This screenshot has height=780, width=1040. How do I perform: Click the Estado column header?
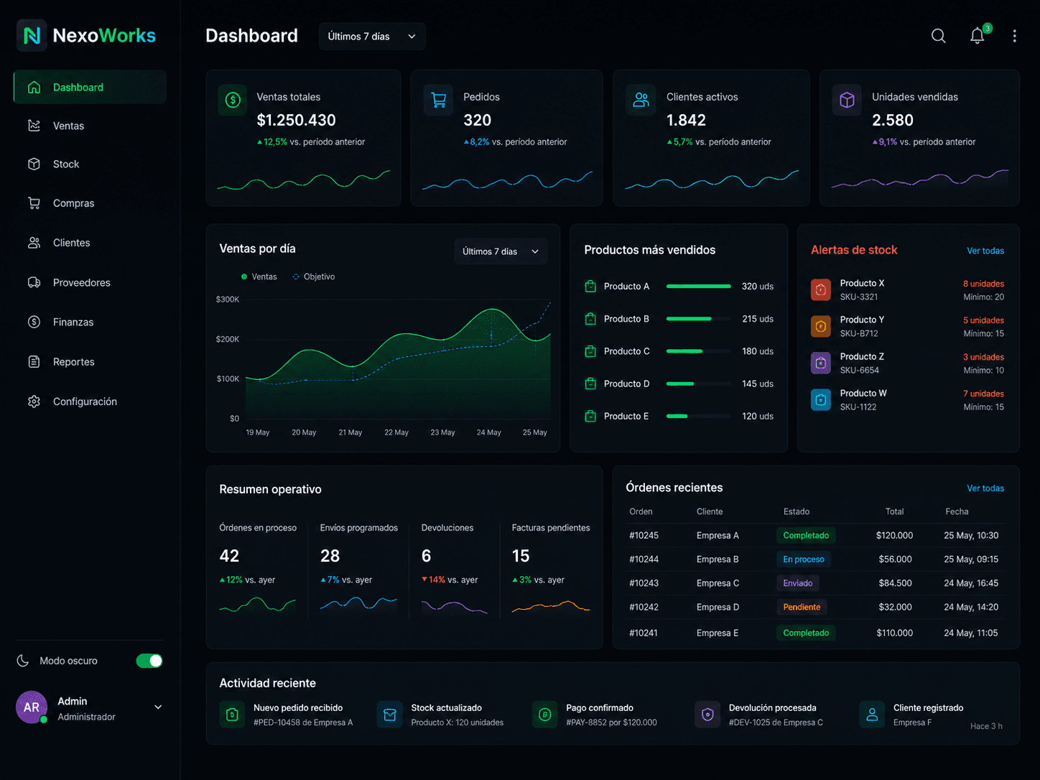coord(797,511)
